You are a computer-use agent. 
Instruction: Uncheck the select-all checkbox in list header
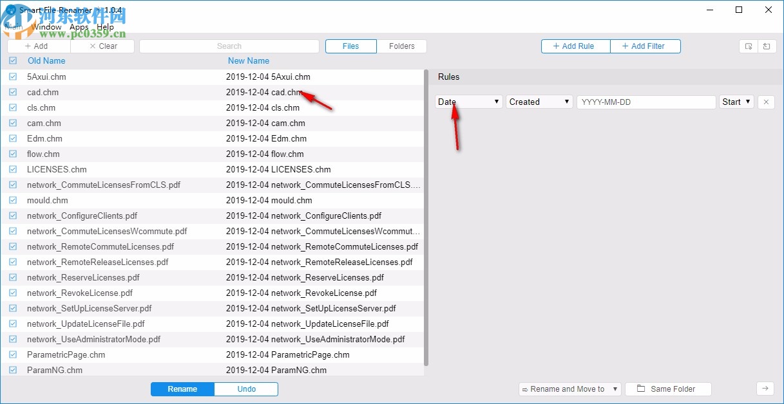pos(13,60)
